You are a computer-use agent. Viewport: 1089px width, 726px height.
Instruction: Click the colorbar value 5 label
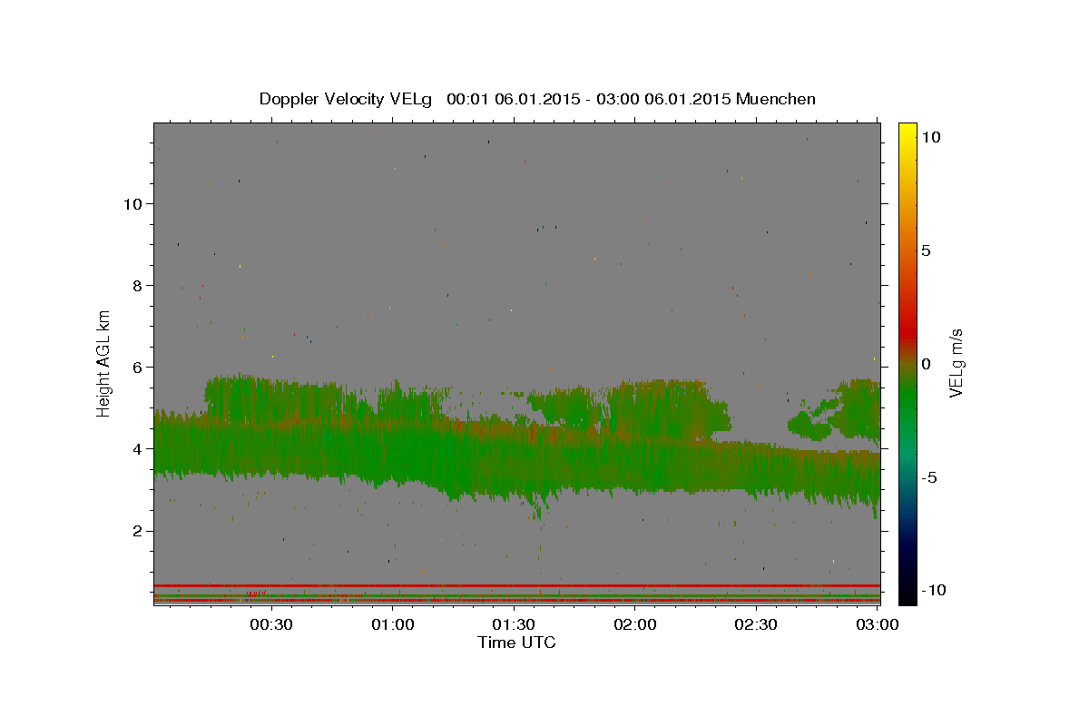[927, 250]
